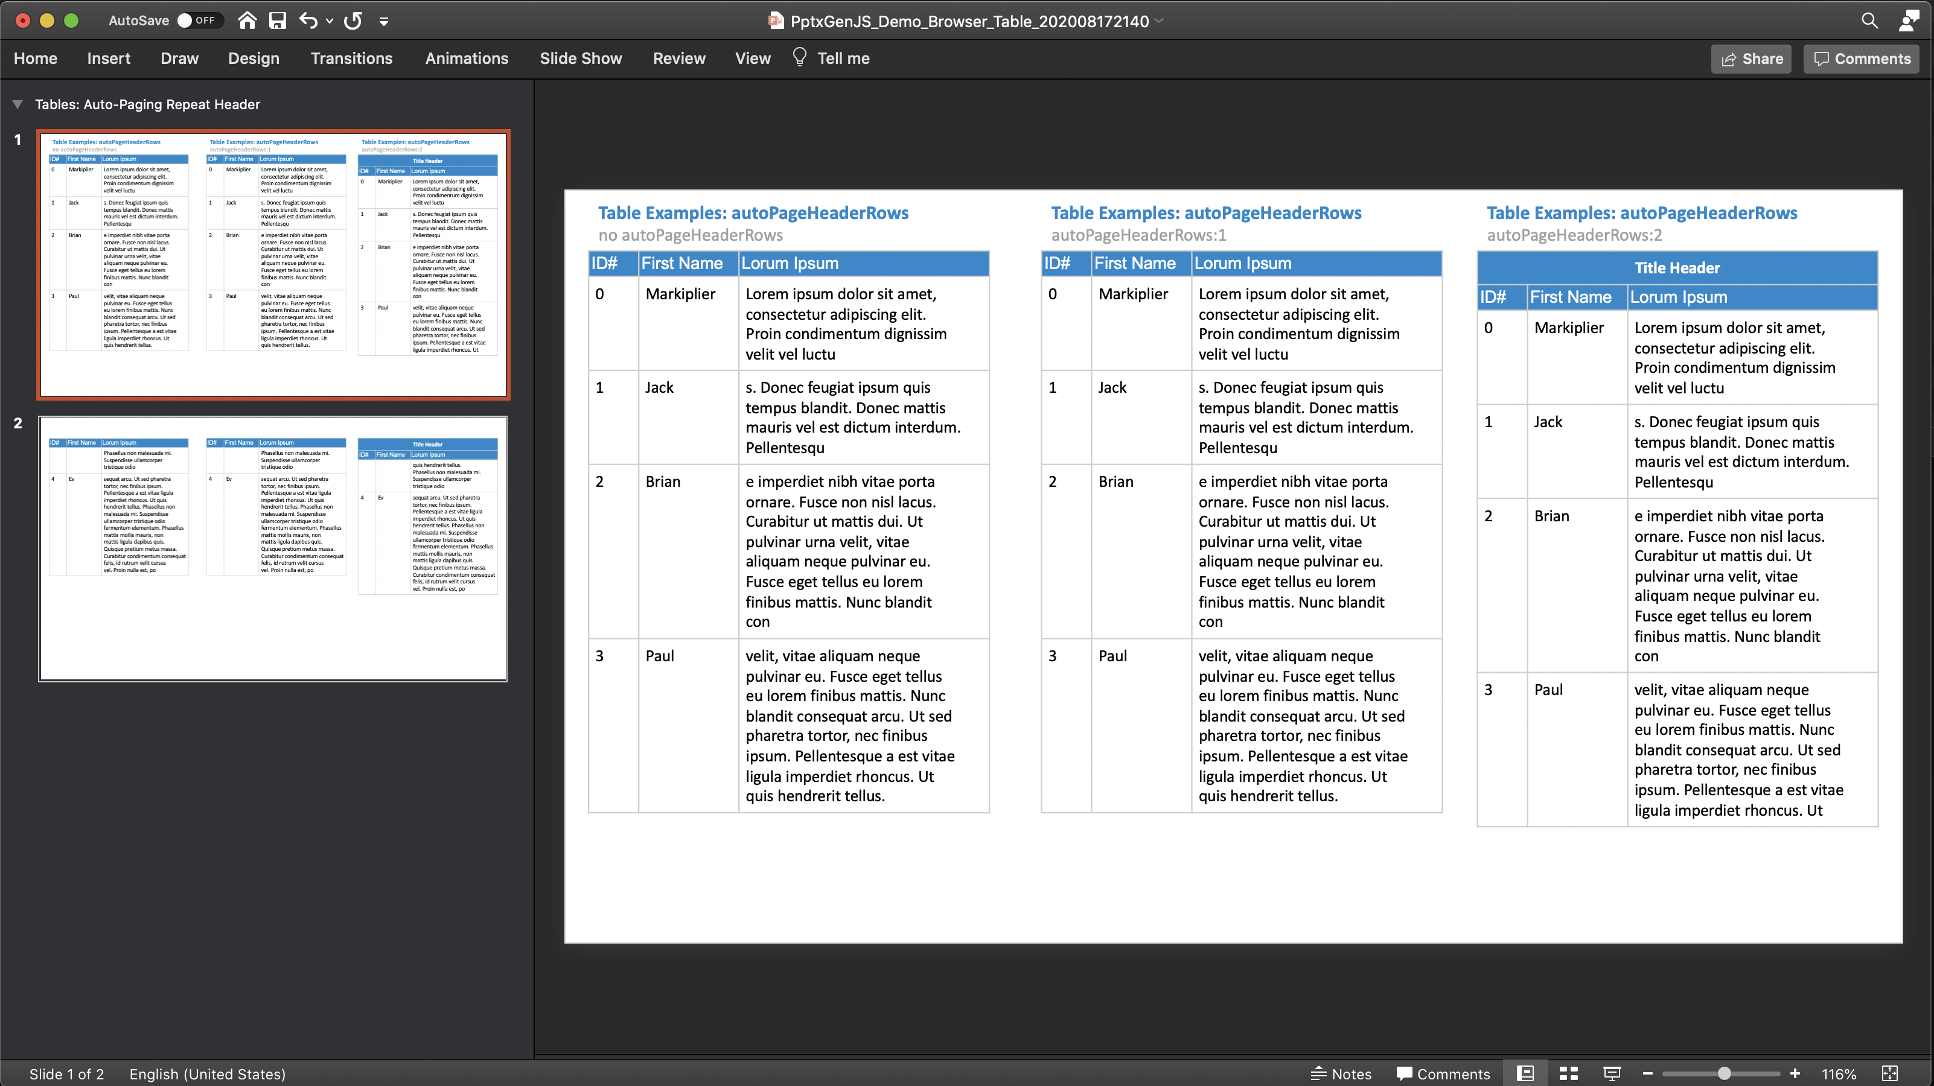
Task: Collapse the Tables: Auto-Paging Repeat Header section
Action: pos(16,104)
